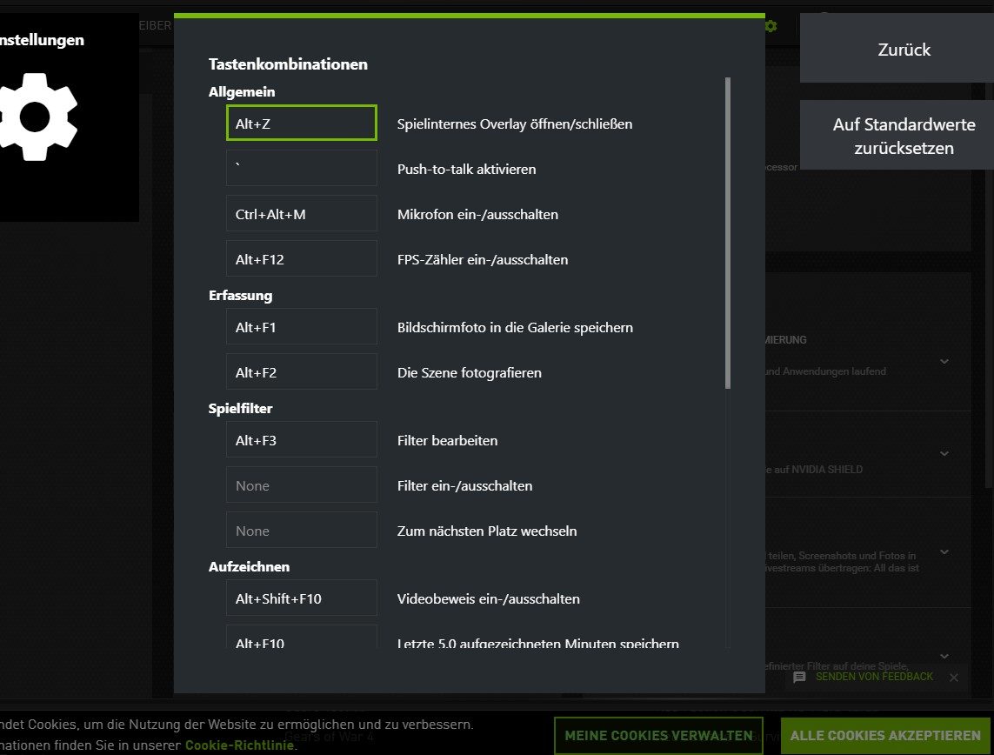Click Alle Cookies akzeptieren button
994x755 pixels.
[885, 735]
